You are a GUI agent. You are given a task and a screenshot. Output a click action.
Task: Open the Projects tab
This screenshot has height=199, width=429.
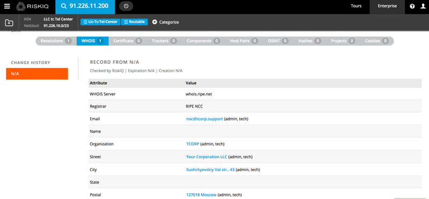343,41
